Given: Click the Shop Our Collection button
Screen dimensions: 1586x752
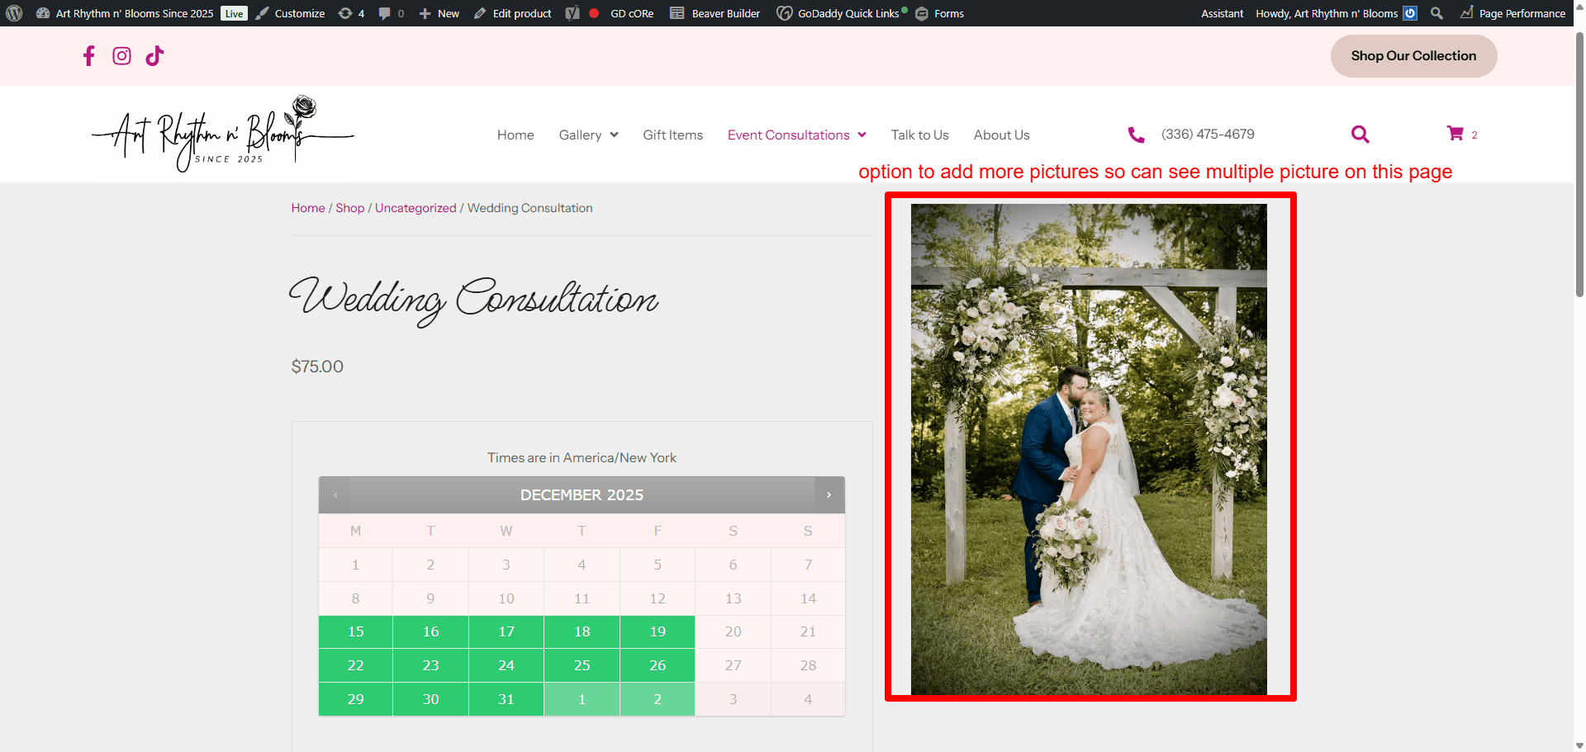Looking at the screenshot, I should click(x=1413, y=56).
